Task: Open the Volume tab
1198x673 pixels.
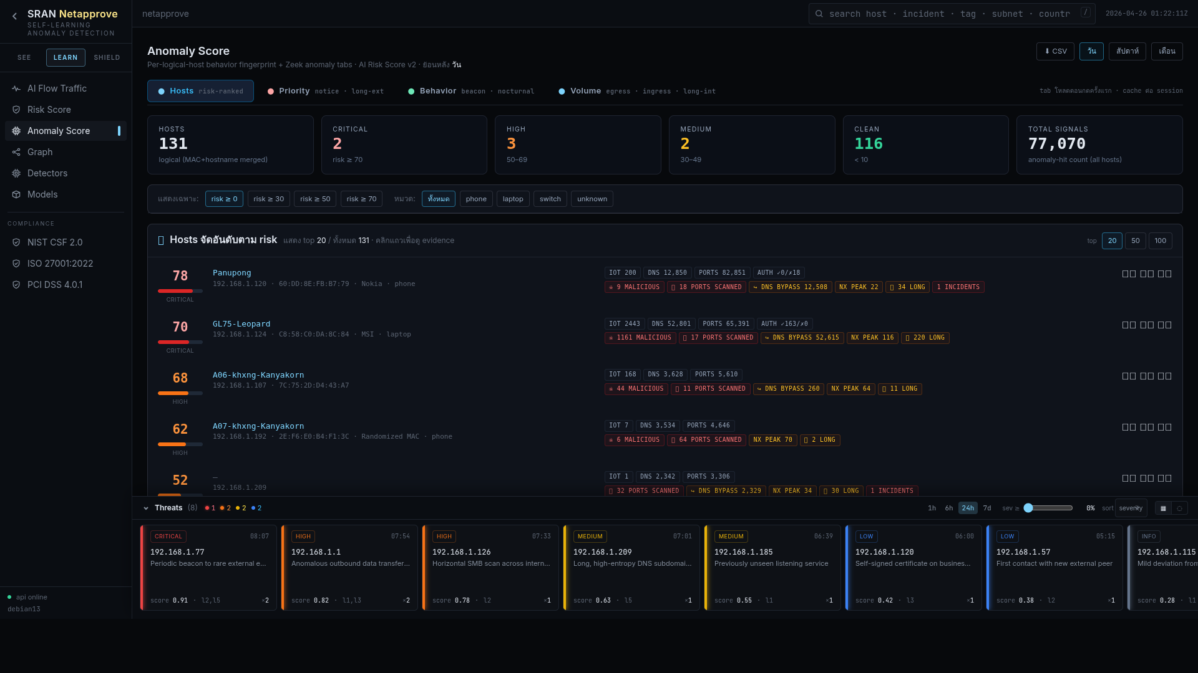Action: point(587,91)
